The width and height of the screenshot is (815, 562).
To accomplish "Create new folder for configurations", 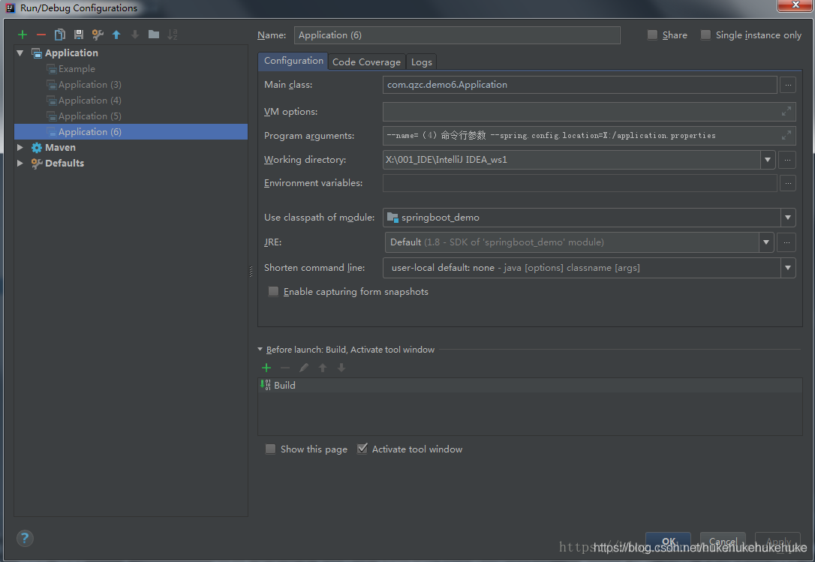I will coord(154,35).
